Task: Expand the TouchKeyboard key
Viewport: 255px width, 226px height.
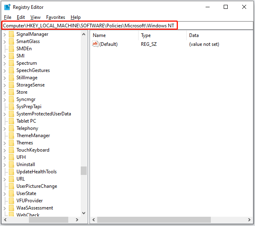Action: (5, 150)
